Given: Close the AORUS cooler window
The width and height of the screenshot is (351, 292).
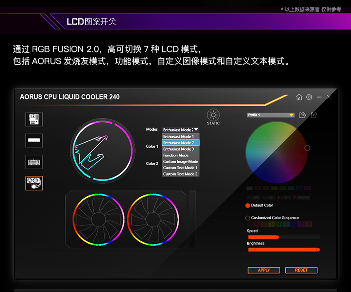Looking at the screenshot, I should coord(329,97).
